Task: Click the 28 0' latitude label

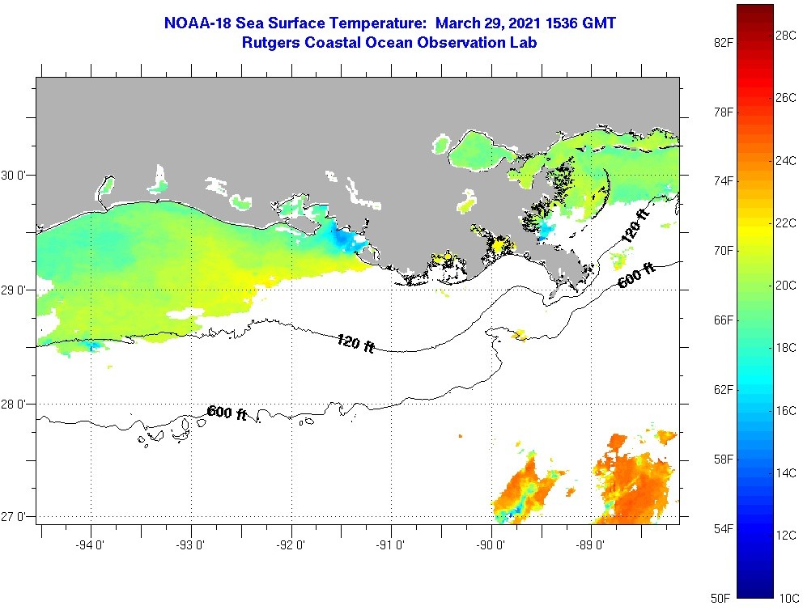Action: [13, 405]
